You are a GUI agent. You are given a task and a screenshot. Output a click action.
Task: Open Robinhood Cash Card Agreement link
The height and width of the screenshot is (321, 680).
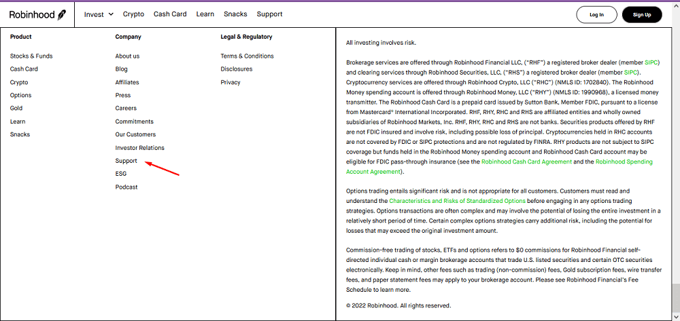pos(526,162)
